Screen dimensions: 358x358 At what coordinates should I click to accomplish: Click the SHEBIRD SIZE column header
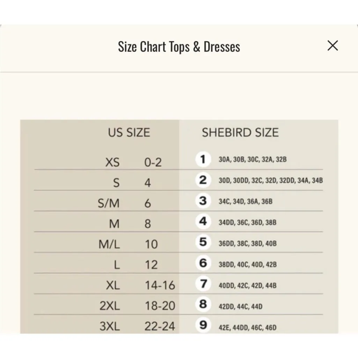pyautogui.click(x=240, y=132)
